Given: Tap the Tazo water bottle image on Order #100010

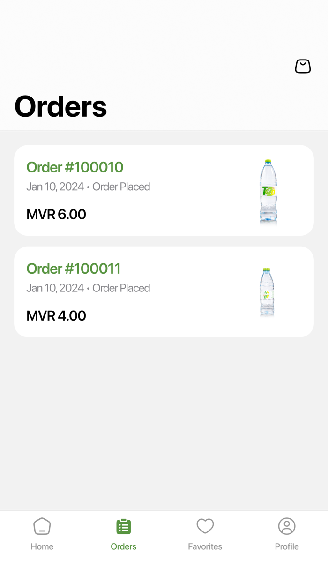Looking at the screenshot, I should click(268, 190).
